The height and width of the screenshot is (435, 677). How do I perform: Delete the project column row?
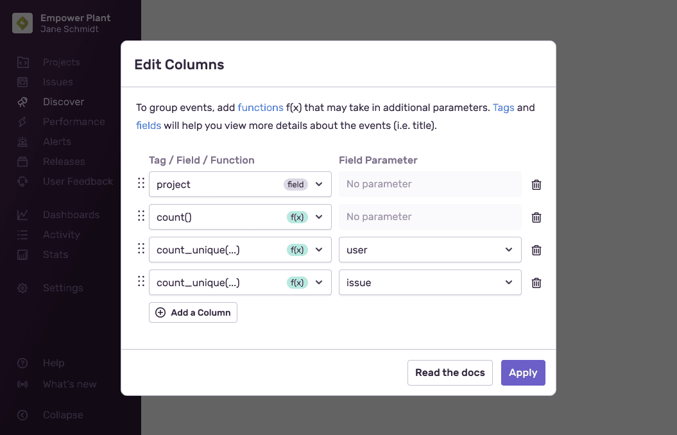coord(536,184)
